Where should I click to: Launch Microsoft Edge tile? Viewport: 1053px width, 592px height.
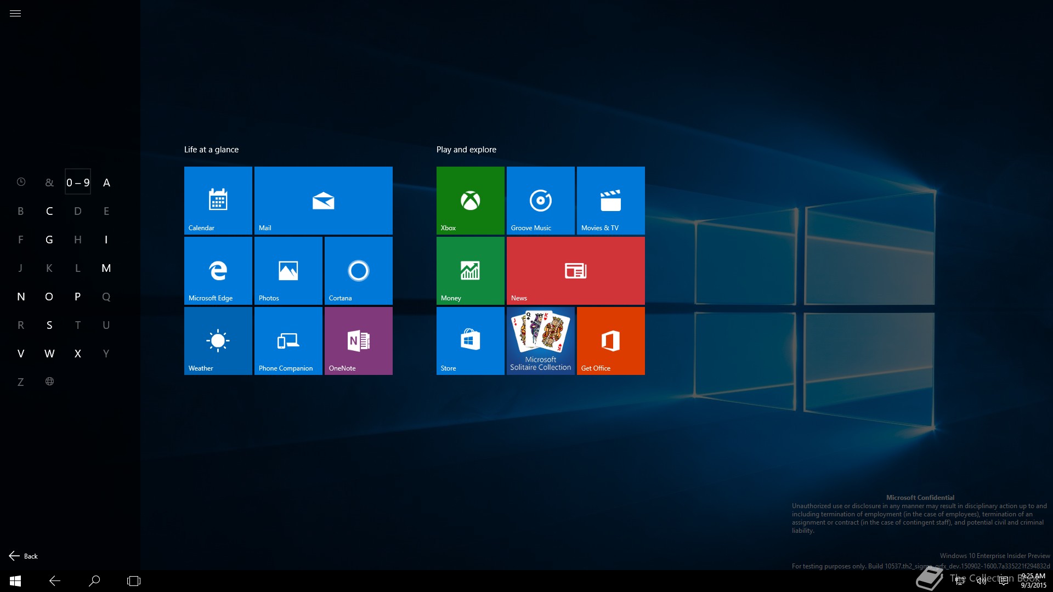[x=218, y=271]
